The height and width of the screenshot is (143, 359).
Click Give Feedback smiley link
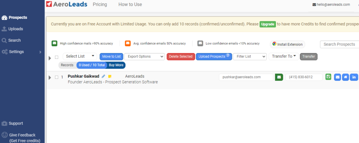(21, 137)
